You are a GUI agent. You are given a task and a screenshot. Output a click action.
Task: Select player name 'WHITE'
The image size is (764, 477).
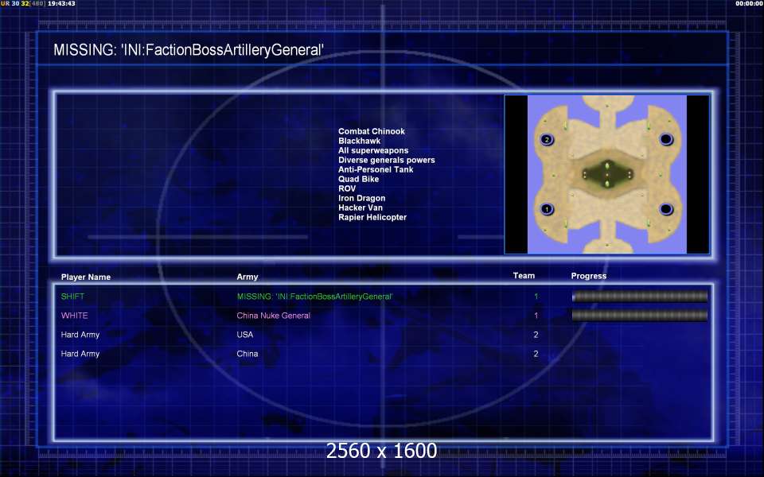(75, 316)
